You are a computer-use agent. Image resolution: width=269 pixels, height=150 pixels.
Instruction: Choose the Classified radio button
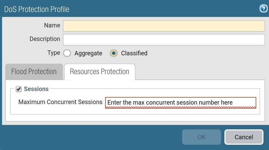tap(114, 53)
